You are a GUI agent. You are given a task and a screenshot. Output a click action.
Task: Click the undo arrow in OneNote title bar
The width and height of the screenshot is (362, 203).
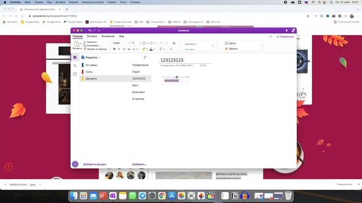coord(89,30)
